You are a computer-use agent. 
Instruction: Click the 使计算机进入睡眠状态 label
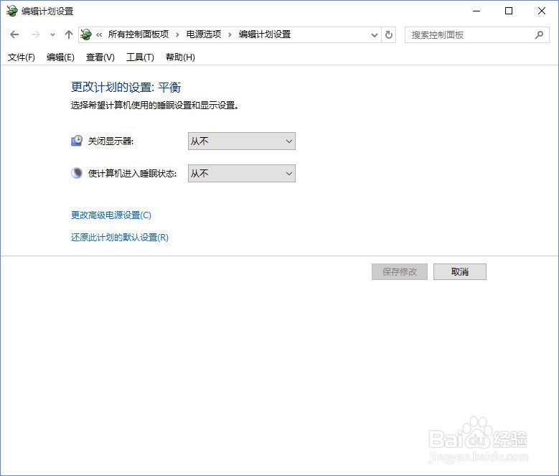(132, 173)
